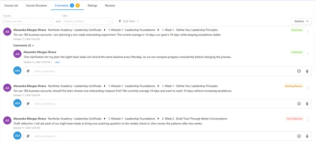The image size is (315, 143).
Task: Click the AR avatar on the Pending Review comment
Action: [x=7, y=88]
